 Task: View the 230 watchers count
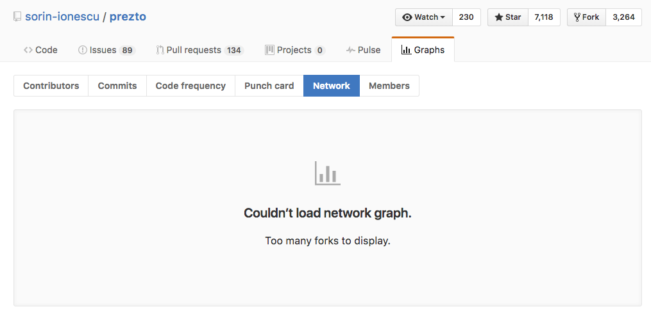click(466, 17)
